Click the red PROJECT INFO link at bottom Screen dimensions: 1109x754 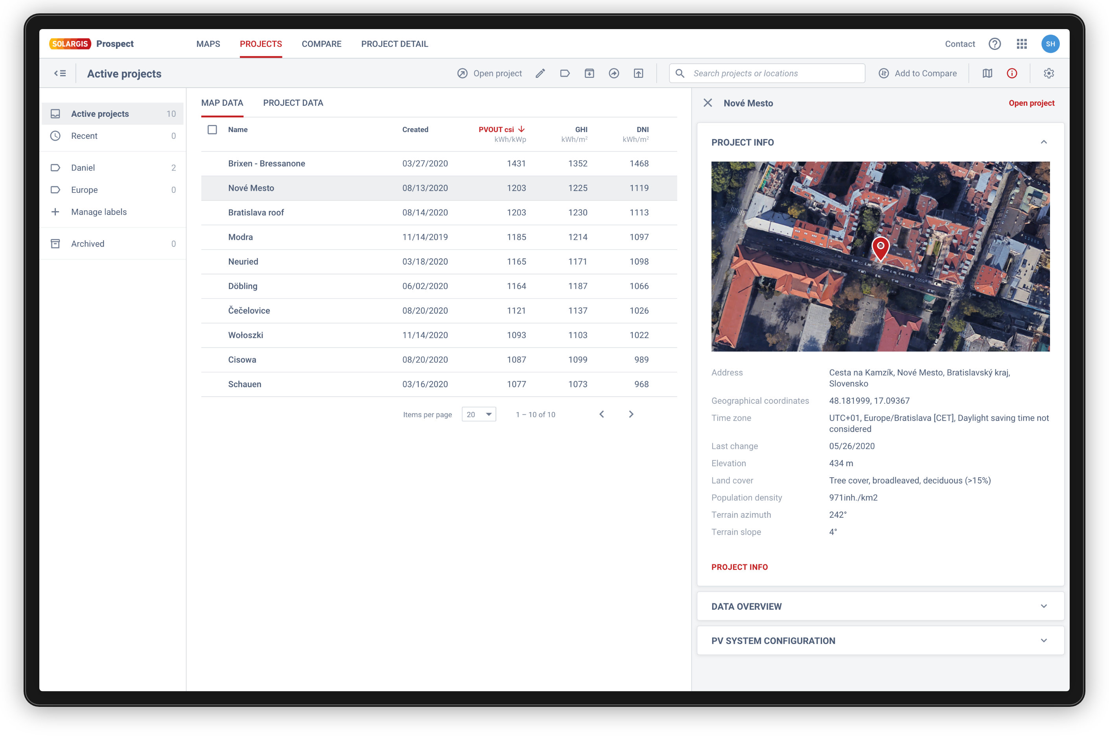coord(740,568)
